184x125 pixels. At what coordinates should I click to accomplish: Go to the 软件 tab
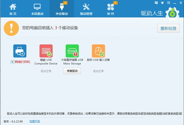(x=111, y=9)
